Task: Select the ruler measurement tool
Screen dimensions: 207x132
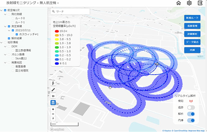Action: tap(53, 90)
